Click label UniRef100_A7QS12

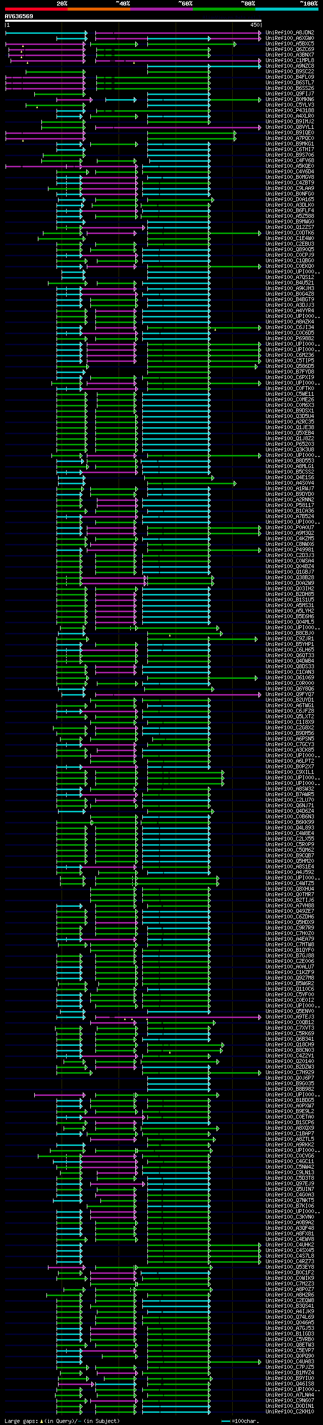(x=290, y=277)
